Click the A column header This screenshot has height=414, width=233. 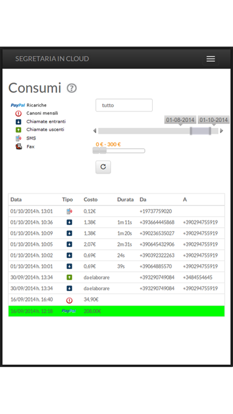pos(185,200)
